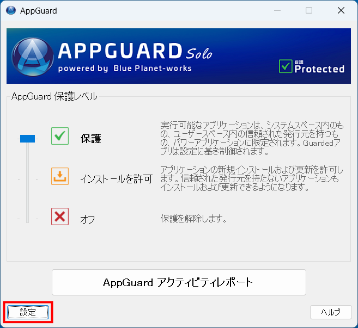Click the AppGuard title bar icon
The height and width of the screenshot is (328, 358).
coord(11,11)
